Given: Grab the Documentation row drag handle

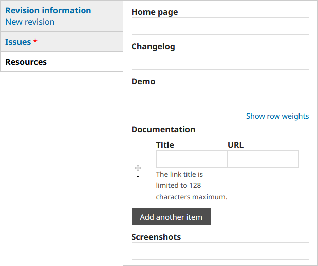Looking at the screenshot, I should [x=138, y=168].
